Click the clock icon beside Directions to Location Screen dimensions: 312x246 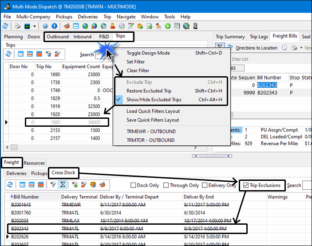[x=285, y=48]
